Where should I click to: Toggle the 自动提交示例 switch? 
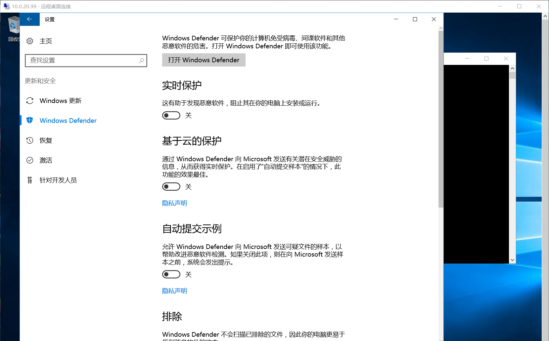(x=171, y=274)
